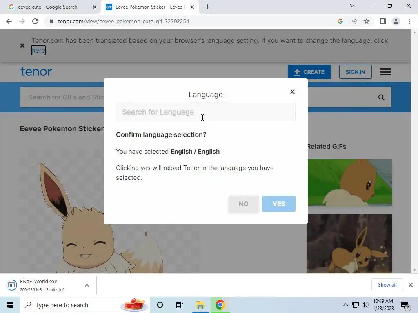Click the SIGN IN button
The image size is (418, 313).
click(356, 72)
